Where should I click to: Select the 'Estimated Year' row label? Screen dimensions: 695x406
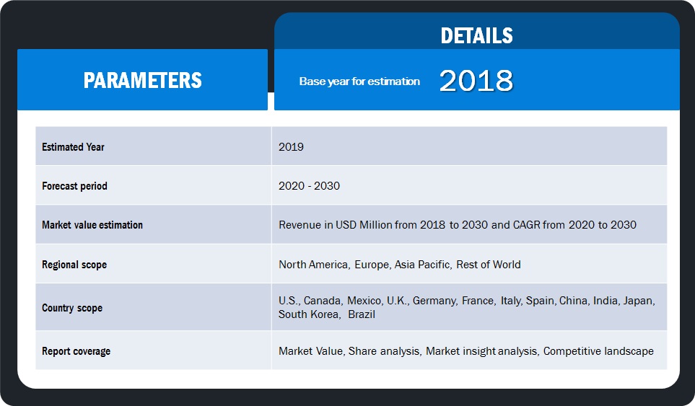pos(73,147)
